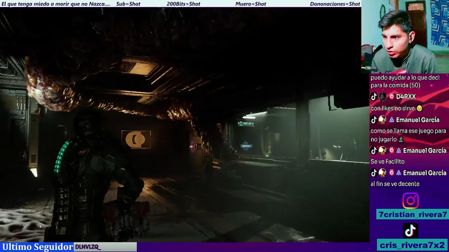Click the chat message 'con likes no sirve'
Screen dimensions: 449x252
(393, 108)
